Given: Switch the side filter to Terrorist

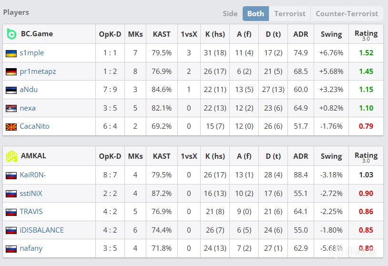Looking at the screenshot, I should point(290,13).
